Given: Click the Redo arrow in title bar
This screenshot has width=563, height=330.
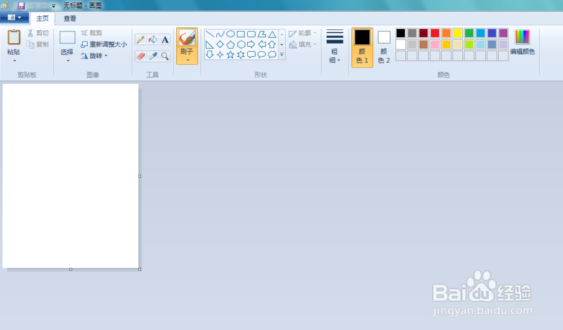Looking at the screenshot, I should click(x=44, y=6).
